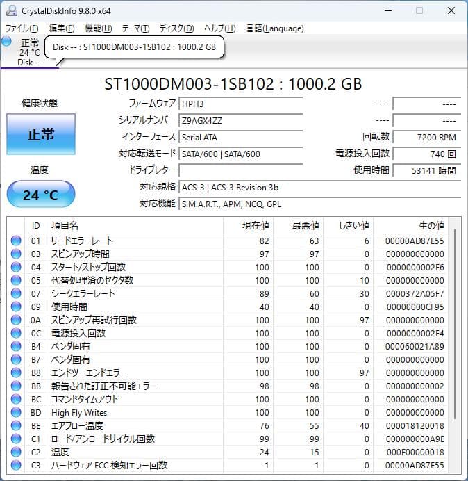The image size is (468, 481).
Task: Click status orb for ID BE airflow temperature
Action: coord(16,425)
